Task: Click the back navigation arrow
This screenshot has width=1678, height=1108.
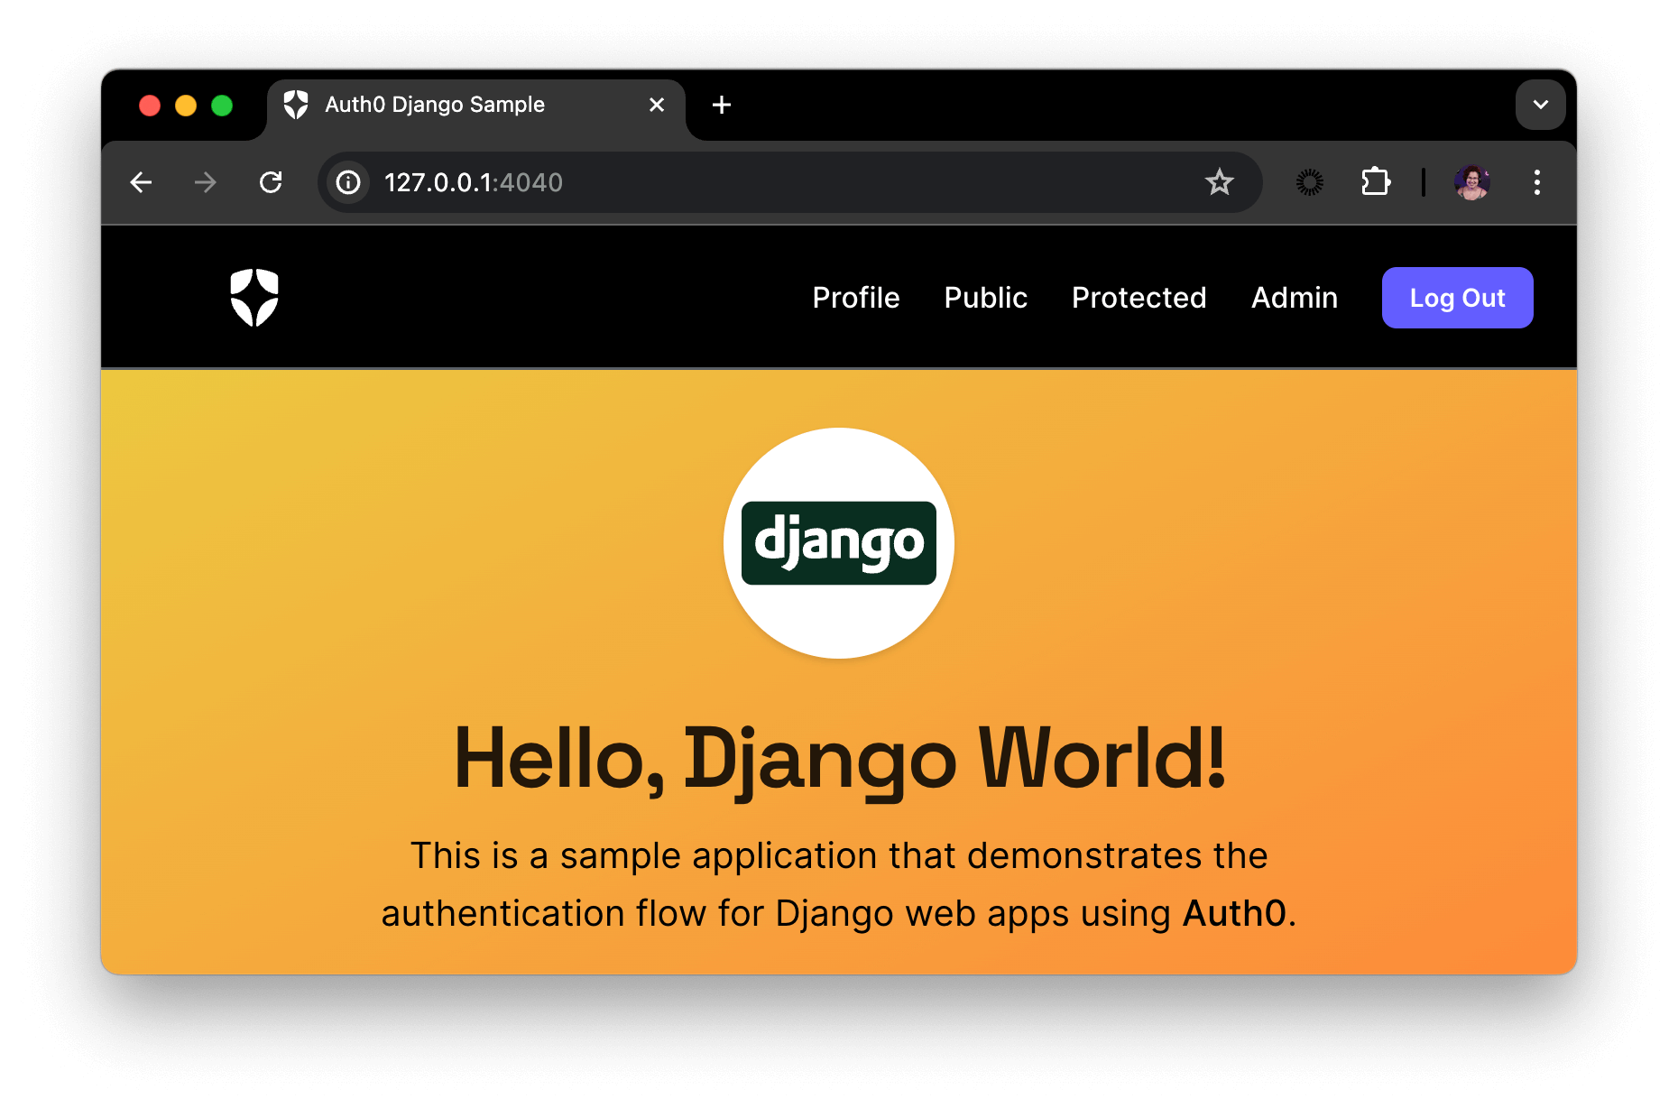Action: click(141, 182)
